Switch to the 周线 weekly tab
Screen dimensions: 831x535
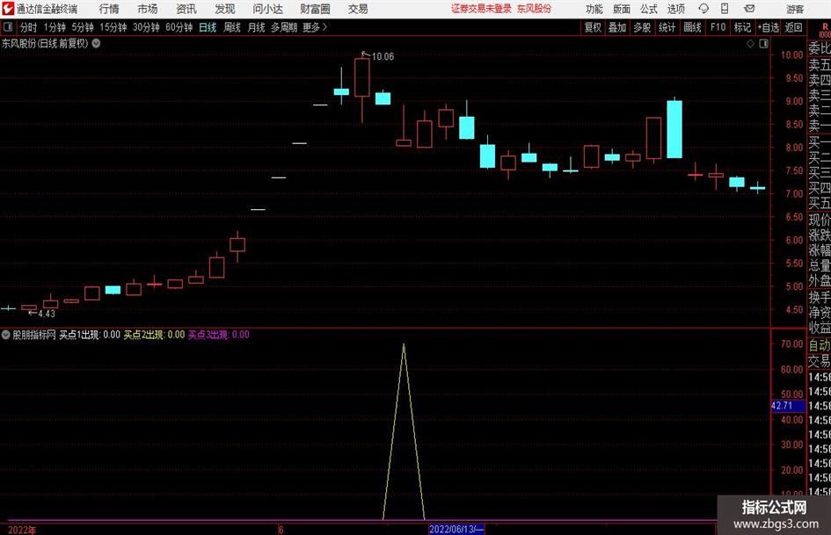coord(231,27)
